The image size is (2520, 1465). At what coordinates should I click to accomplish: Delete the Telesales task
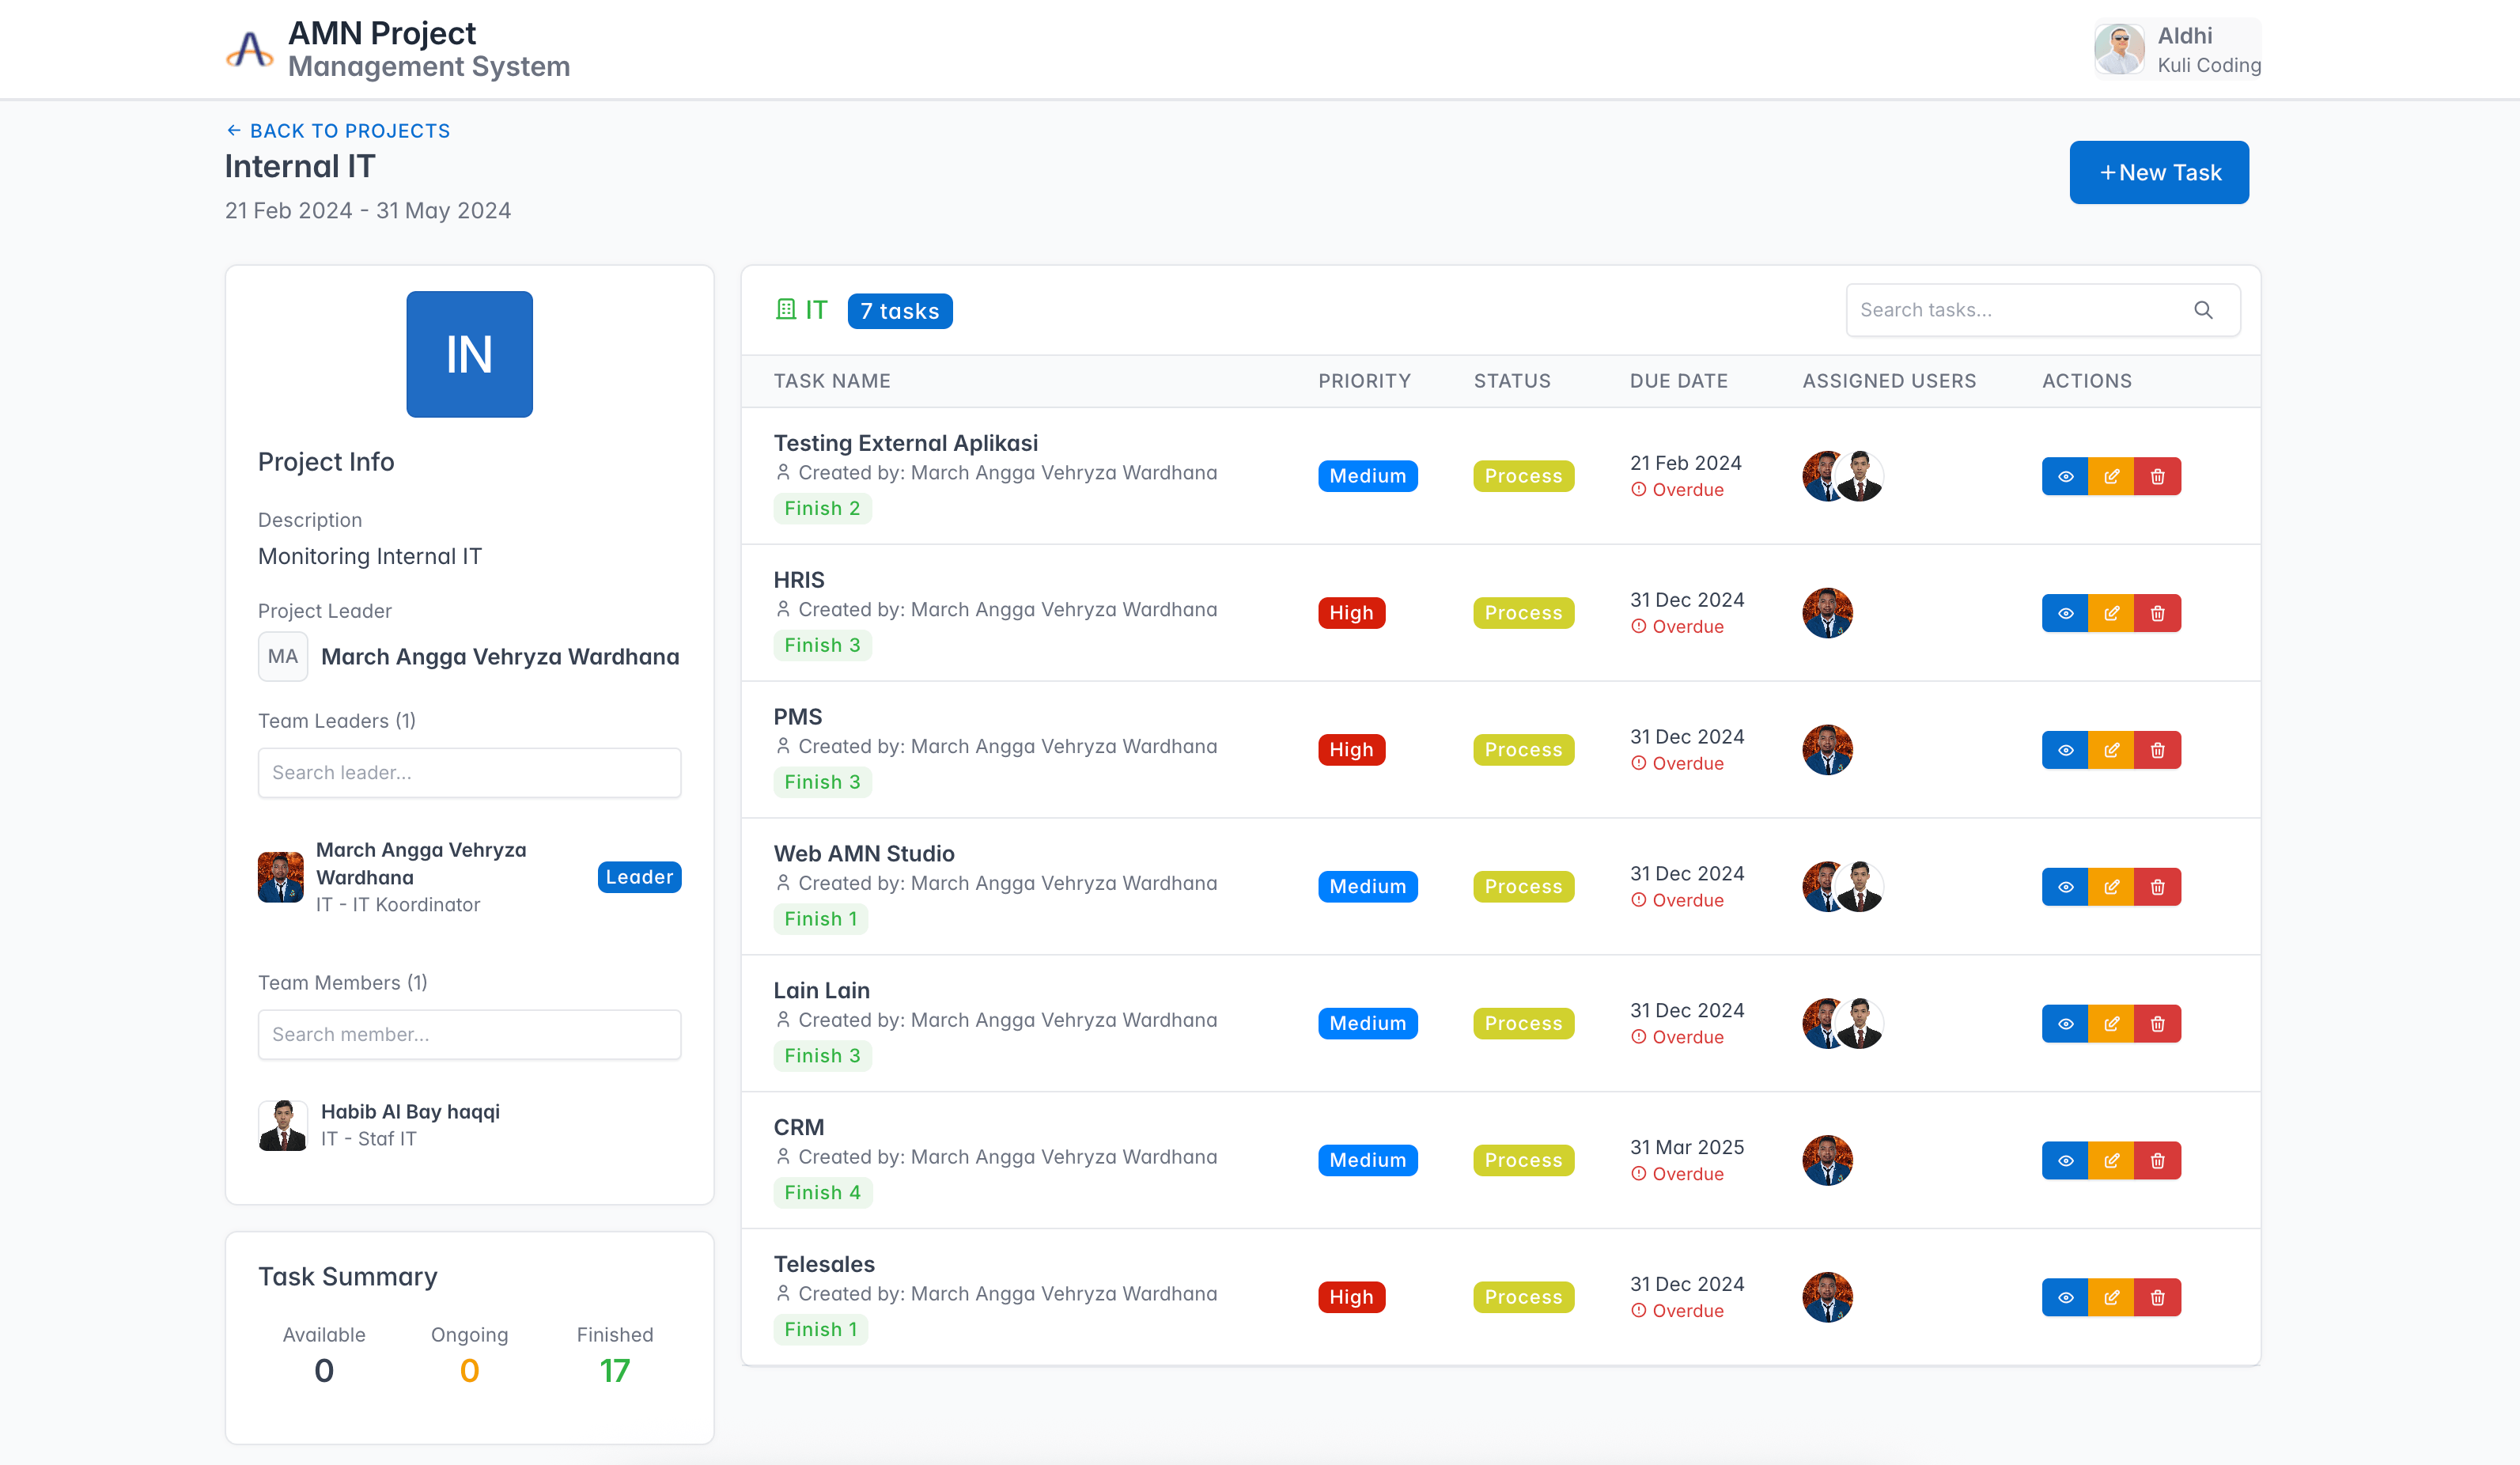pos(2157,1297)
